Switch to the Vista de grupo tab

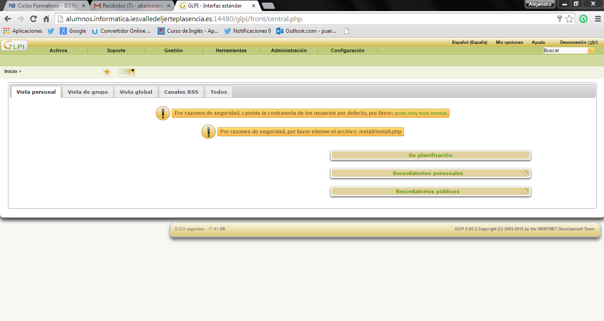[x=88, y=92]
